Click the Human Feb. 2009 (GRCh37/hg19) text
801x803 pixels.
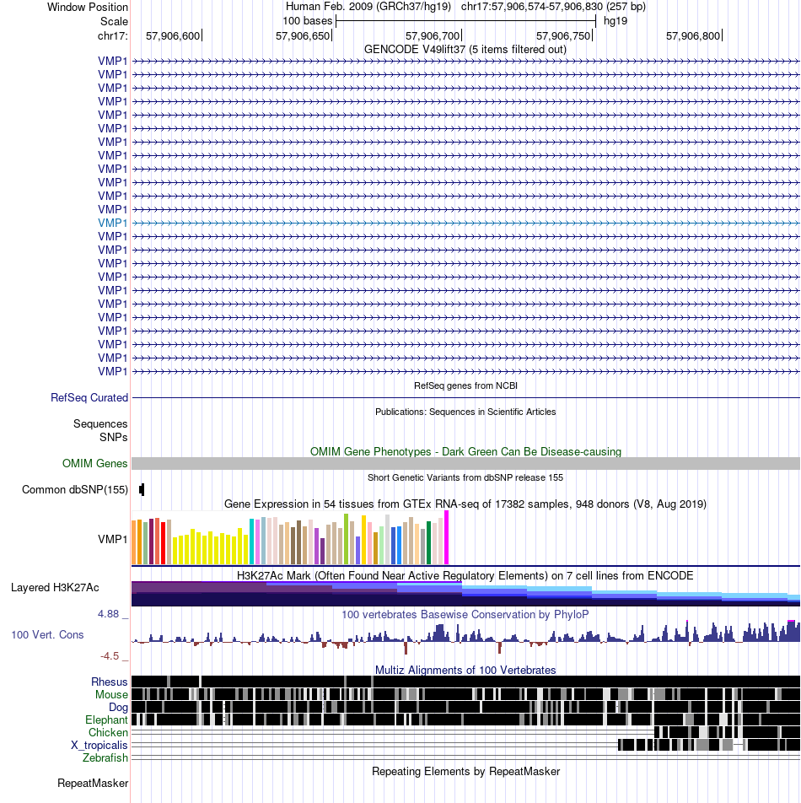pyautogui.click(x=368, y=7)
